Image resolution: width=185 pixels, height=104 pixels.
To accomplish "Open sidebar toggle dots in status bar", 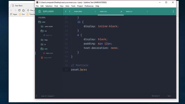I will (x=36, y=96).
